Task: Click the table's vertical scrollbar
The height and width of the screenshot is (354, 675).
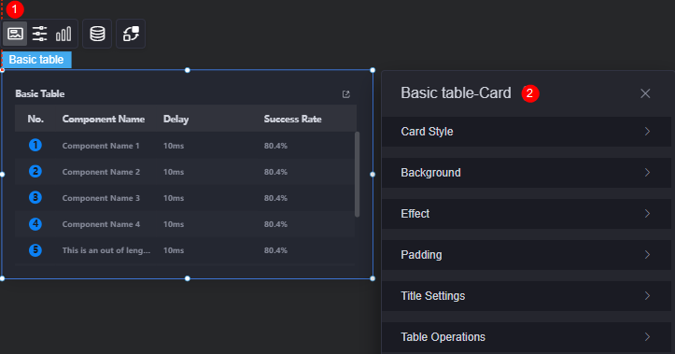Action: point(357,175)
